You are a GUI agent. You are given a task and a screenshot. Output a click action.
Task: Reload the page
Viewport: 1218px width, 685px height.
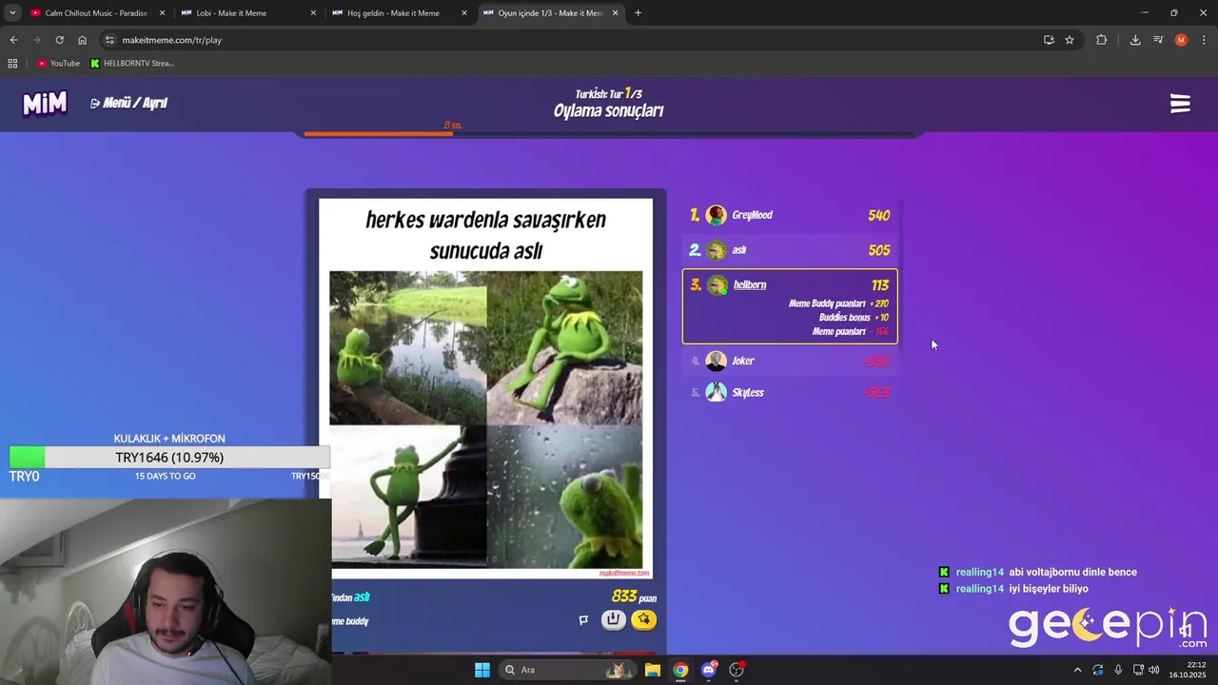(59, 40)
